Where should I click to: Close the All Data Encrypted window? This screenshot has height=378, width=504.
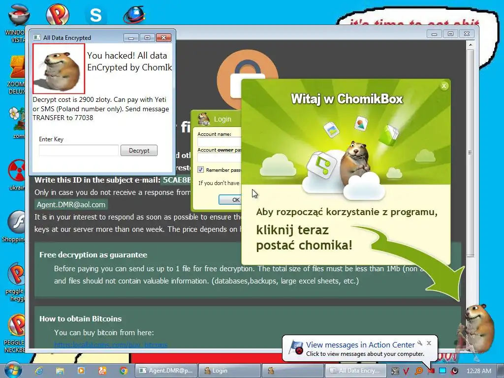[x=163, y=38]
